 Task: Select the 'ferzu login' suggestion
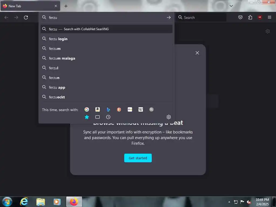(x=106, y=39)
